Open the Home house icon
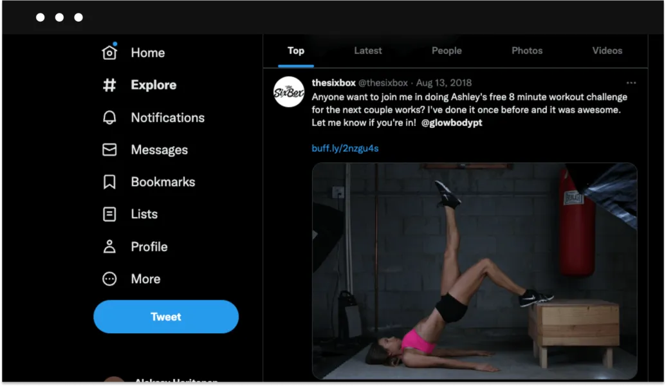Screen dimensions: 666x386 109,52
